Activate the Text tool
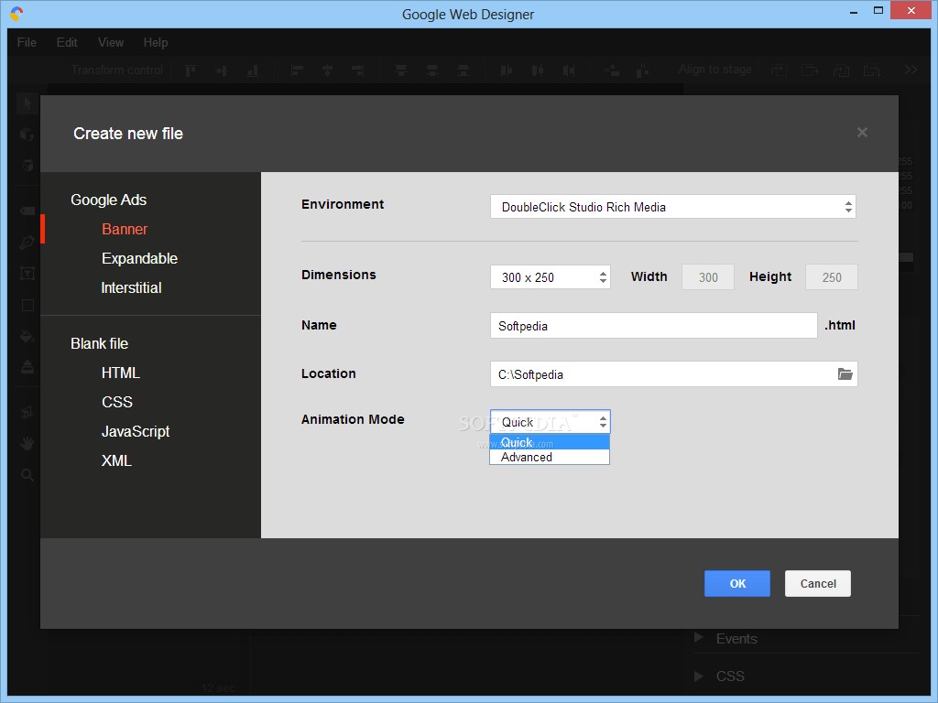Image resolution: width=938 pixels, height=703 pixels. pyautogui.click(x=26, y=273)
